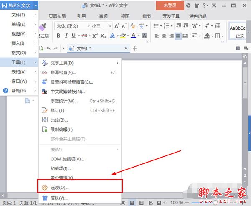Click the vertical scrollbar down arrow
The image size is (251, 206).
(245, 169)
